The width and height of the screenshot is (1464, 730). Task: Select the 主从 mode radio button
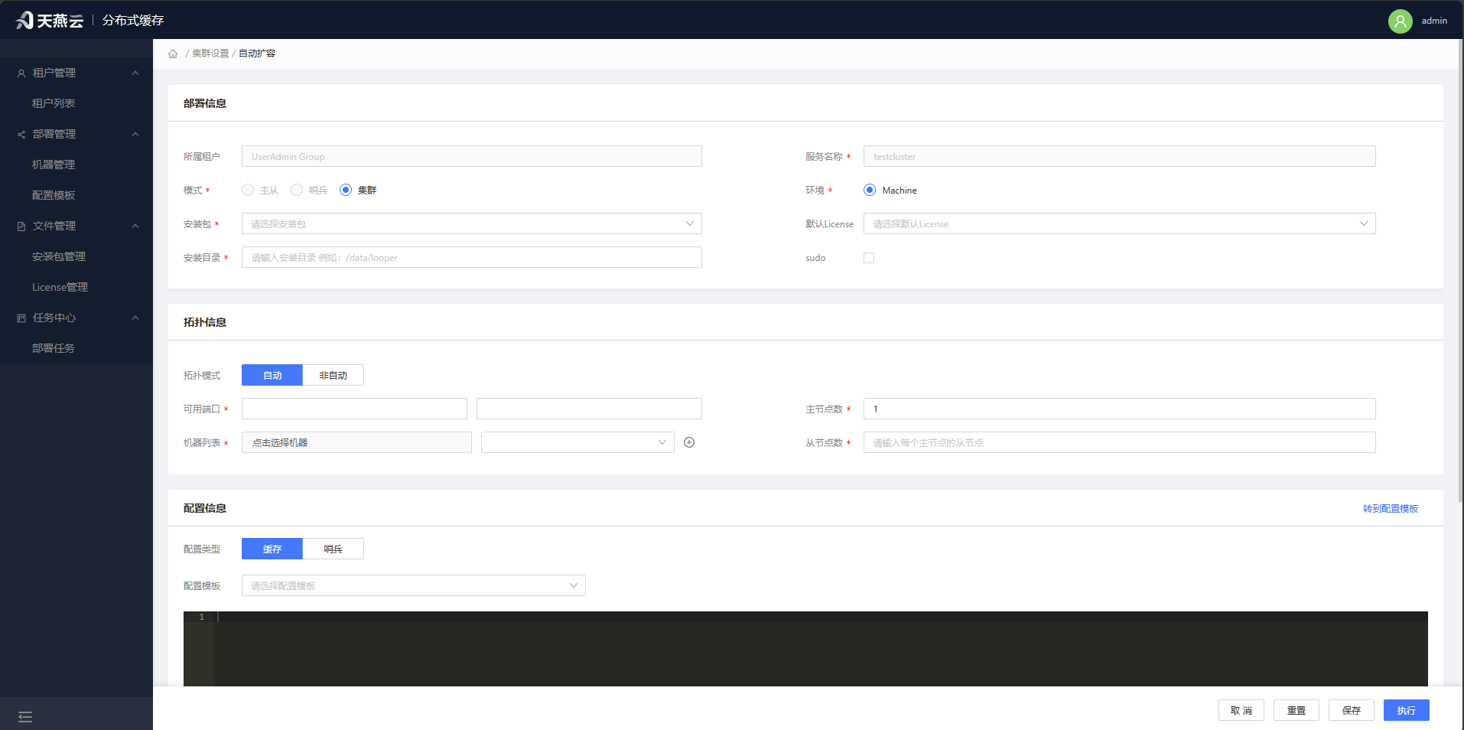248,190
